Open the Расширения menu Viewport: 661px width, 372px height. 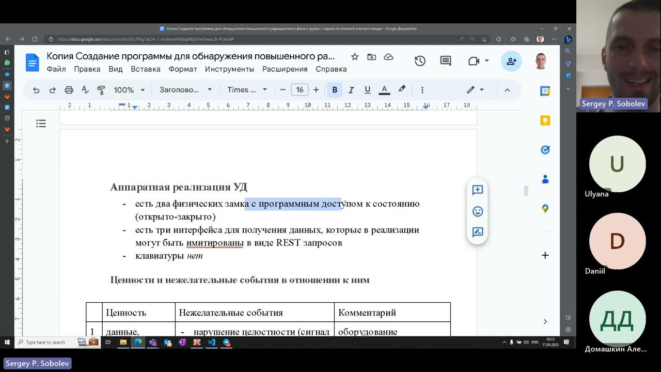[x=285, y=69]
